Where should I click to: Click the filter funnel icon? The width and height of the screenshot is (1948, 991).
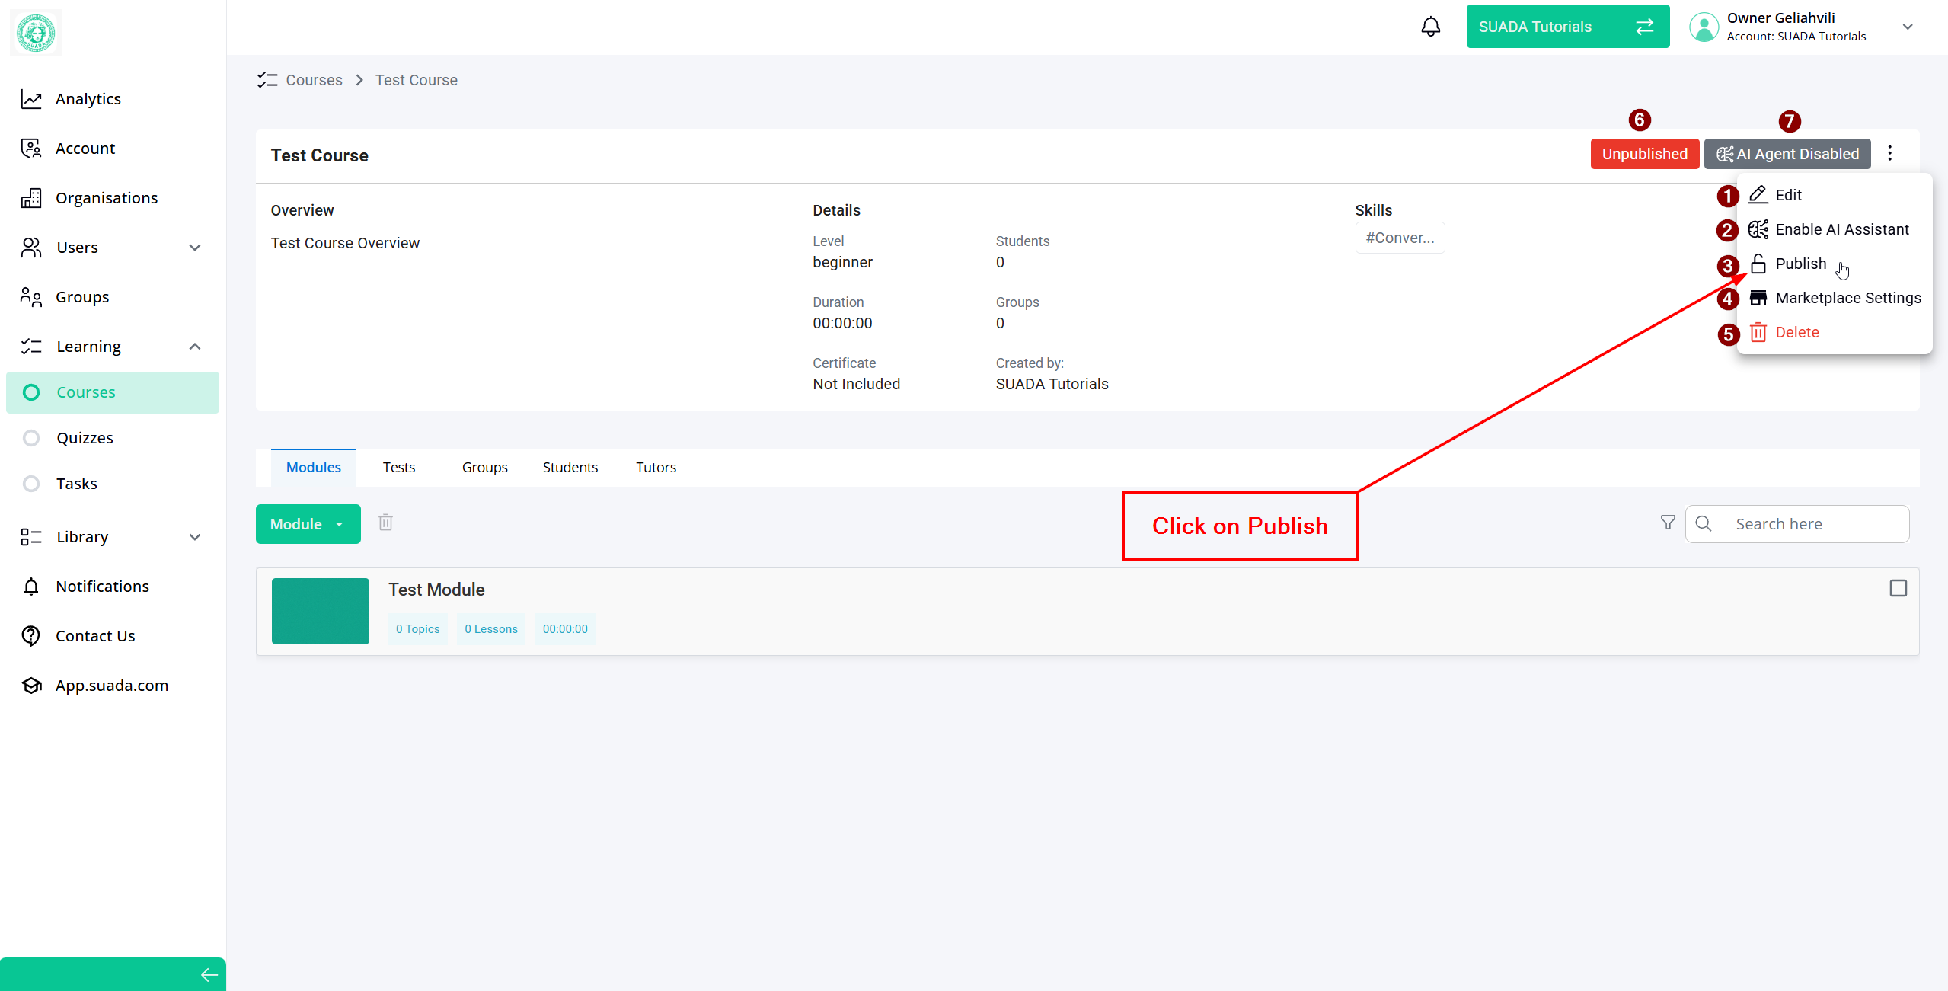tap(1668, 523)
